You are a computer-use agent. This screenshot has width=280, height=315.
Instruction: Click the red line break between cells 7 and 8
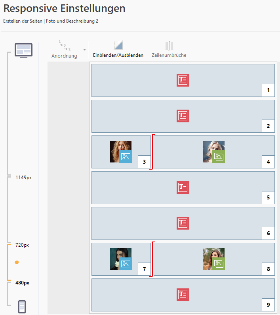coord(152,259)
